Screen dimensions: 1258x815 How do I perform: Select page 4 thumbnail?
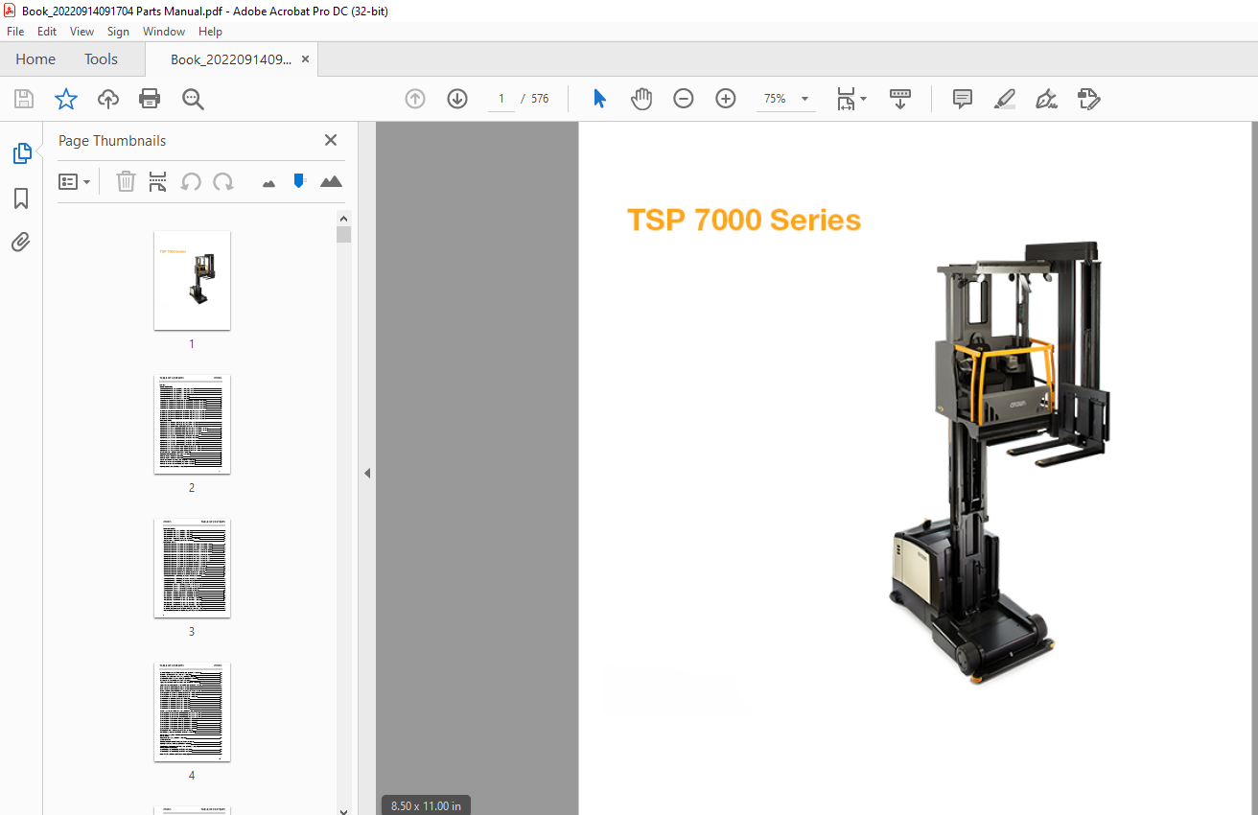192,711
